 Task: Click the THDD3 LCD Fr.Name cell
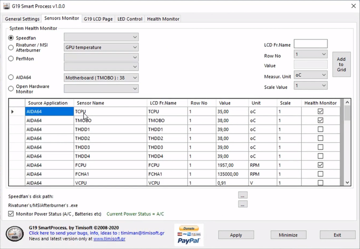[x=167, y=147]
